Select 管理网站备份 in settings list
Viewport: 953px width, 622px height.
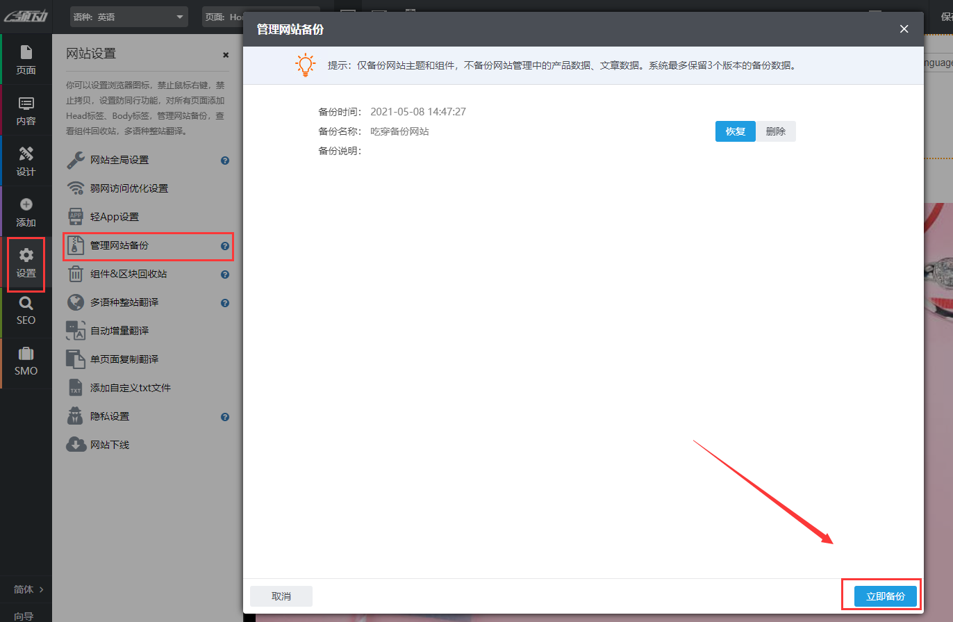click(x=119, y=245)
